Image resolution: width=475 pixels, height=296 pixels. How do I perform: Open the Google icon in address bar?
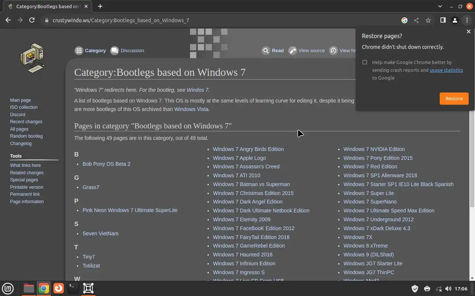(404, 20)
